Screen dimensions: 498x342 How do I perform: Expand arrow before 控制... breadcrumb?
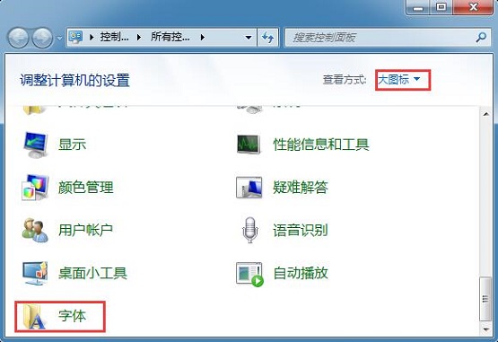click(x=92, y=38)
